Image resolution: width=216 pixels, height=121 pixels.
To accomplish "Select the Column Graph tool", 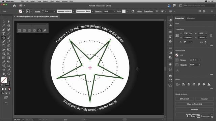I will [9, 66].
